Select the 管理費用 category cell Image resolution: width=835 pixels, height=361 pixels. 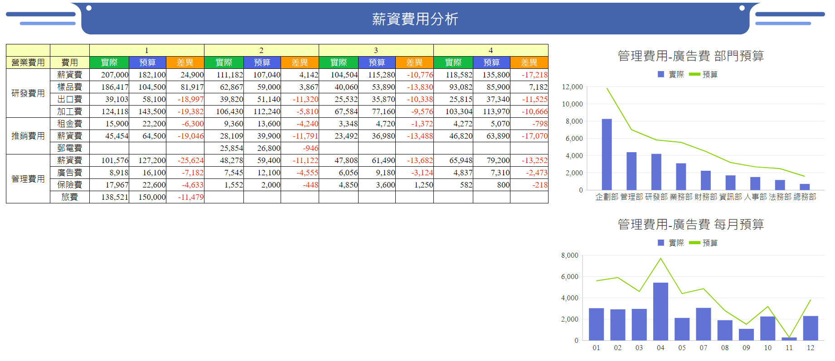tap(28, 179)
